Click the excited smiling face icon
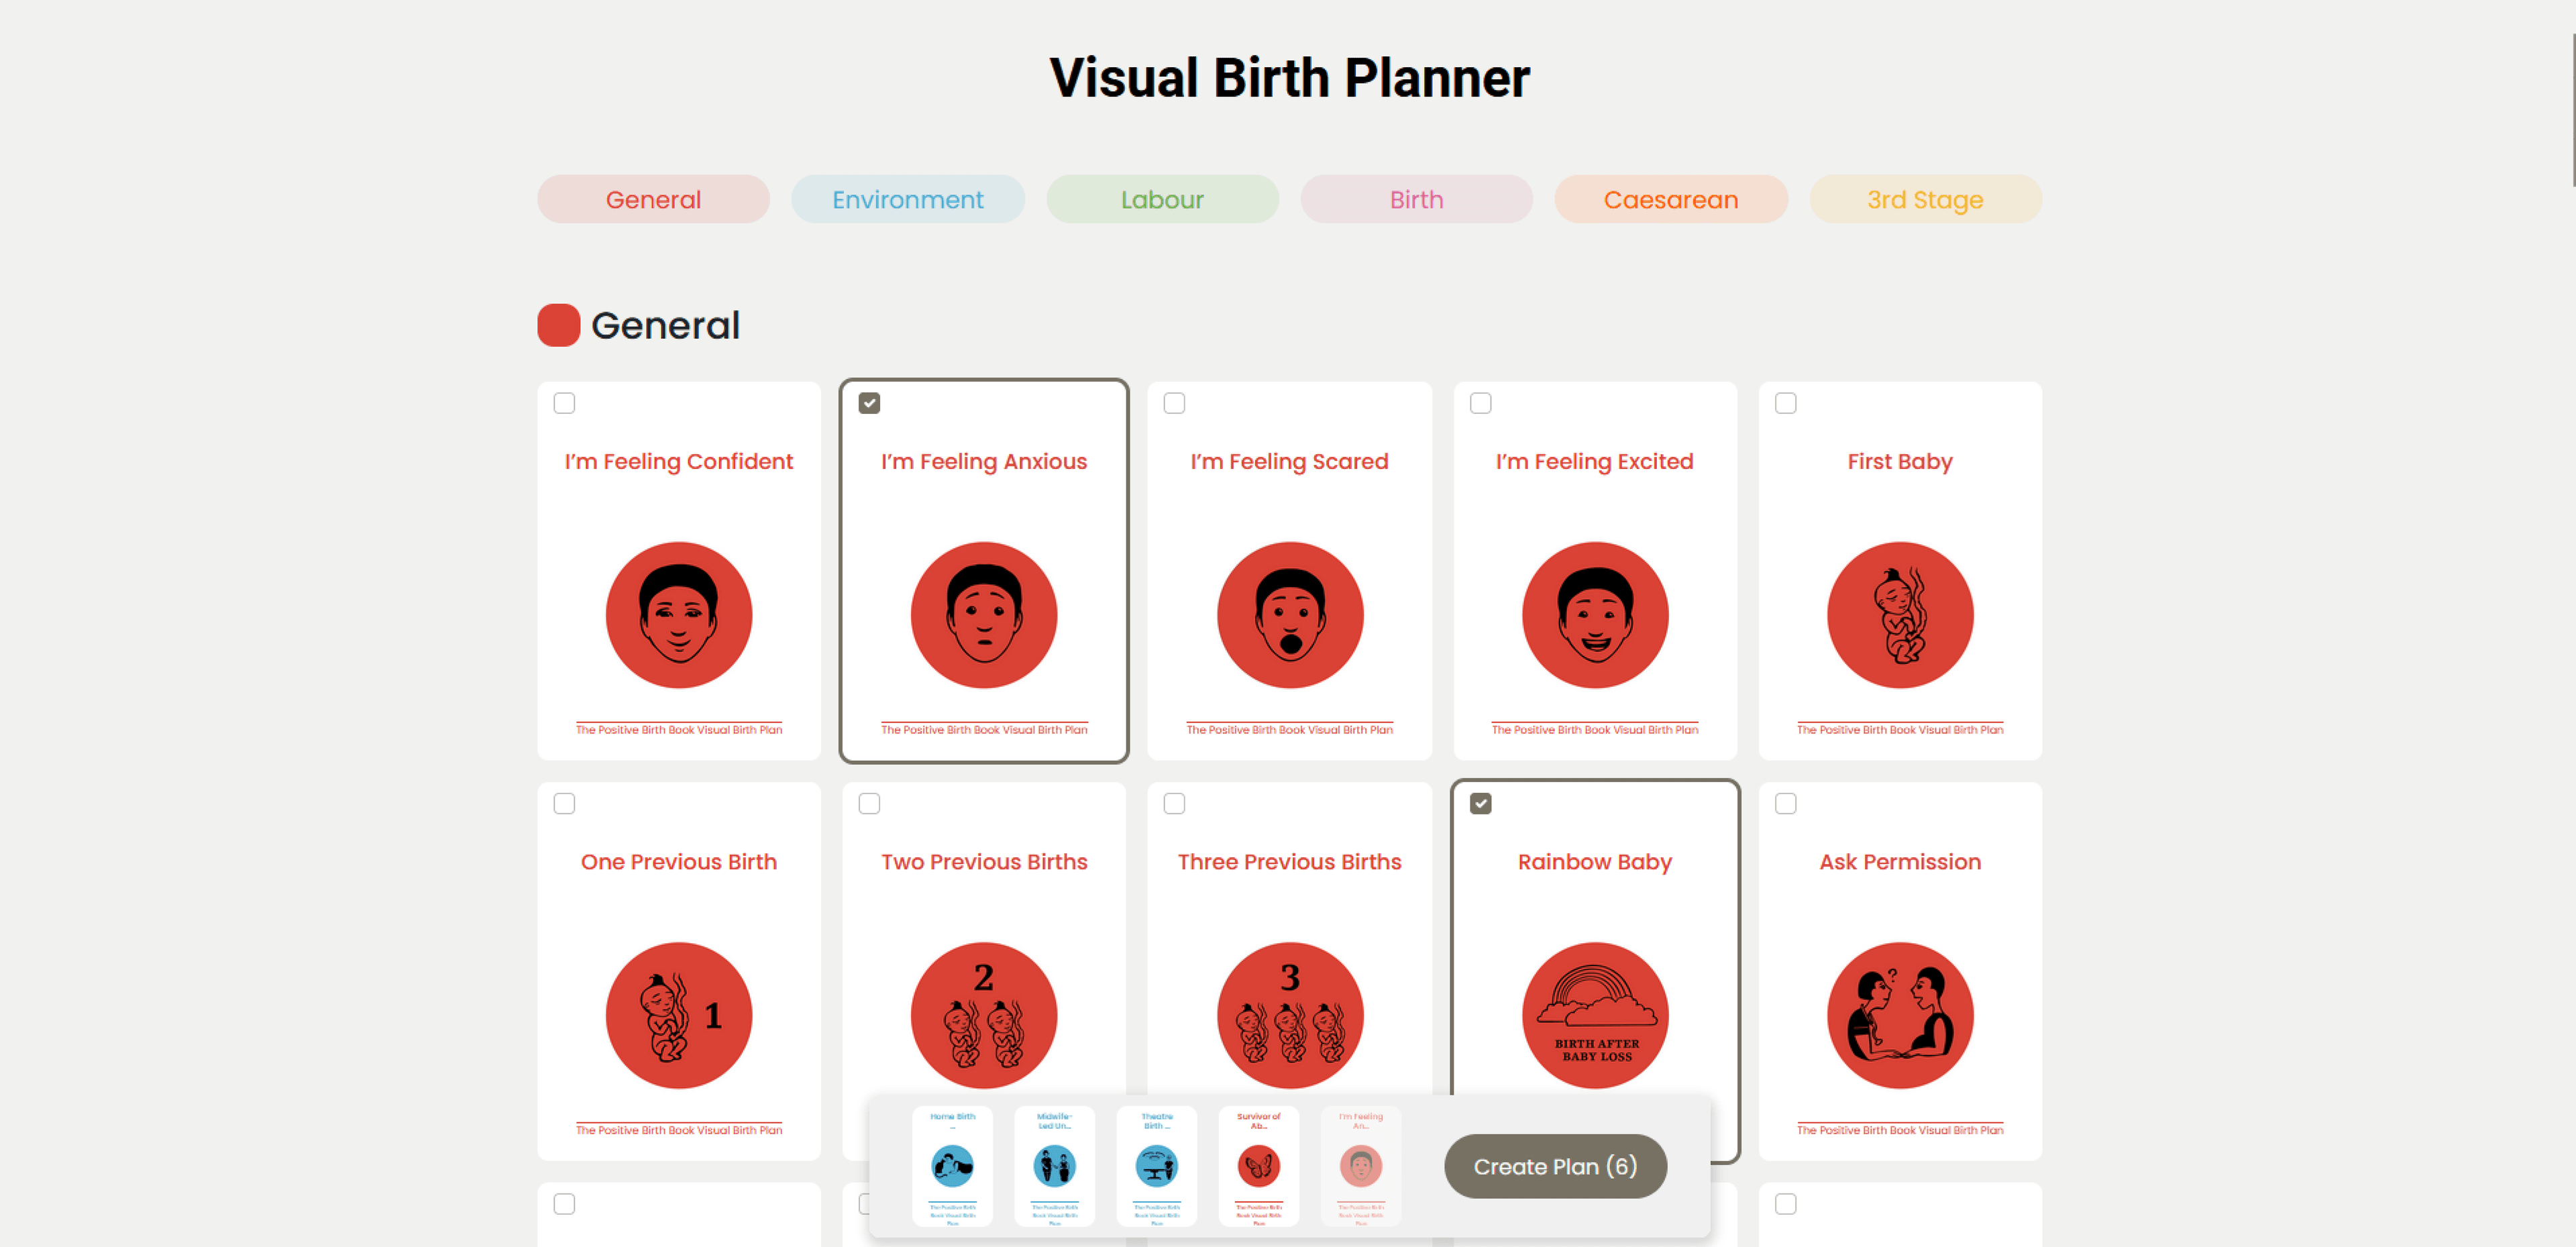This screenshot has width=2576, height=1247. pyautogui.click(x=1594, y=615)
